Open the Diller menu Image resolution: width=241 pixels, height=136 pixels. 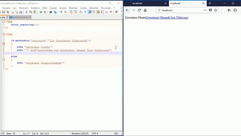pyautogui.click(x=45, y=8)
